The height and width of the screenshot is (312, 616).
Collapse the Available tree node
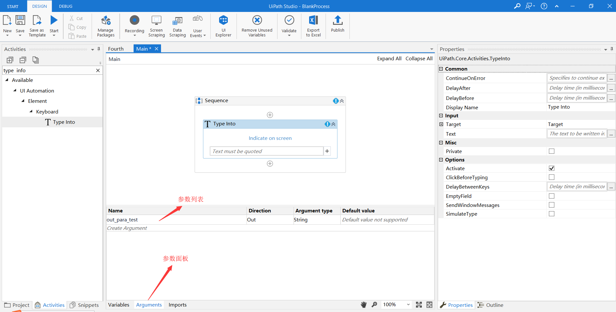pos(7,80)
